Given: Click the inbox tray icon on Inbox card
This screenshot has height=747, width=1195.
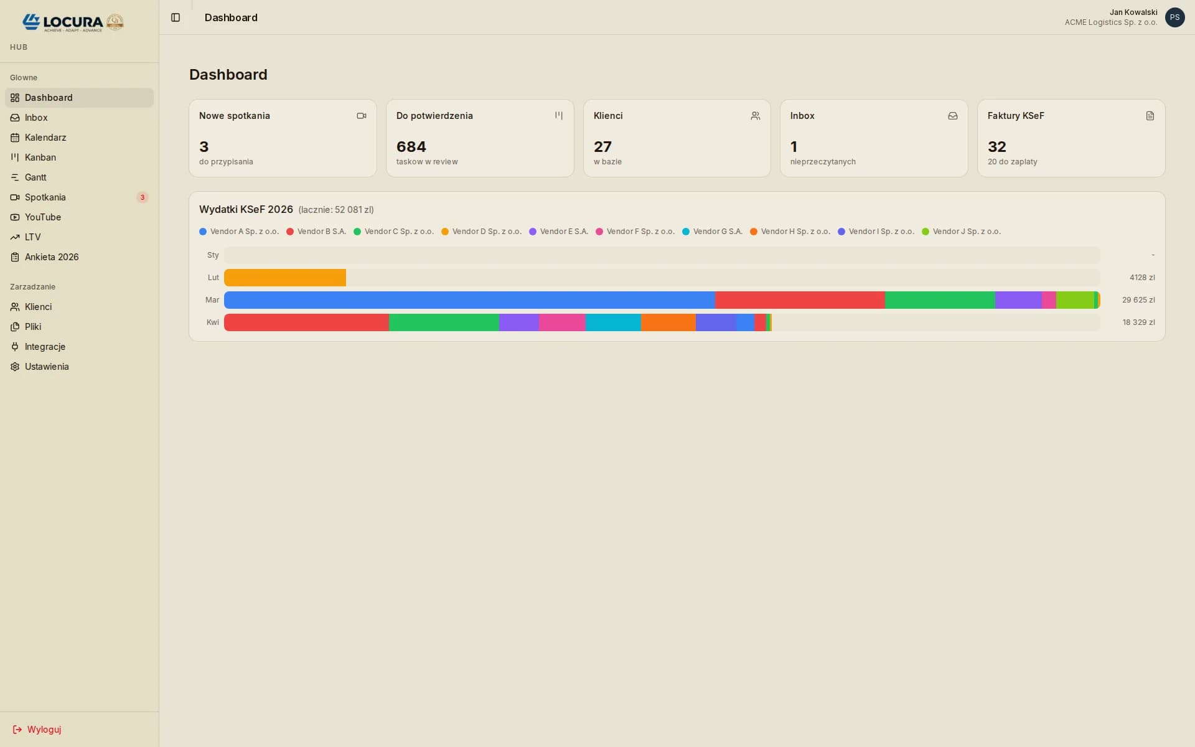Looking at the screenshot, I should tap(952, 116).
